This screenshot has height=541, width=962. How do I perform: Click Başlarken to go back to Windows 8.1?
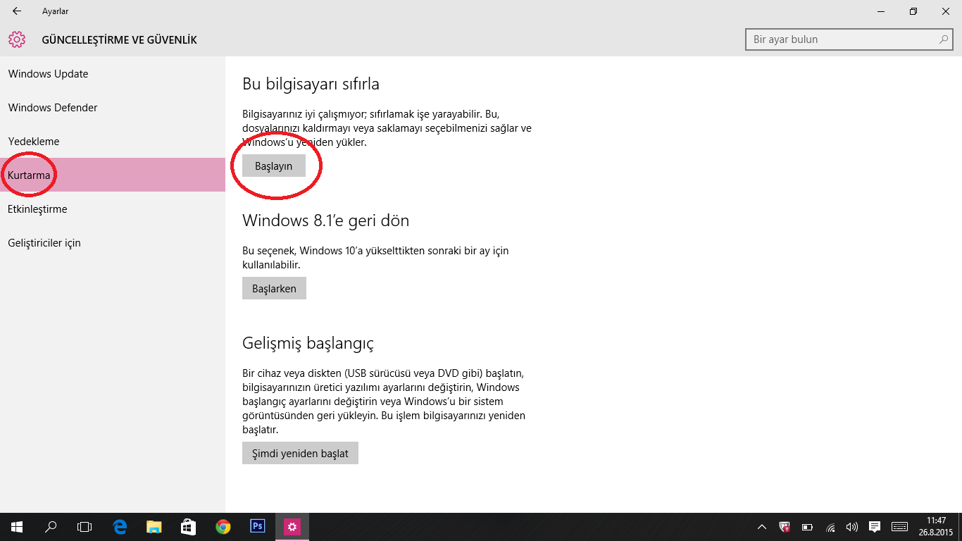(274, 289)
